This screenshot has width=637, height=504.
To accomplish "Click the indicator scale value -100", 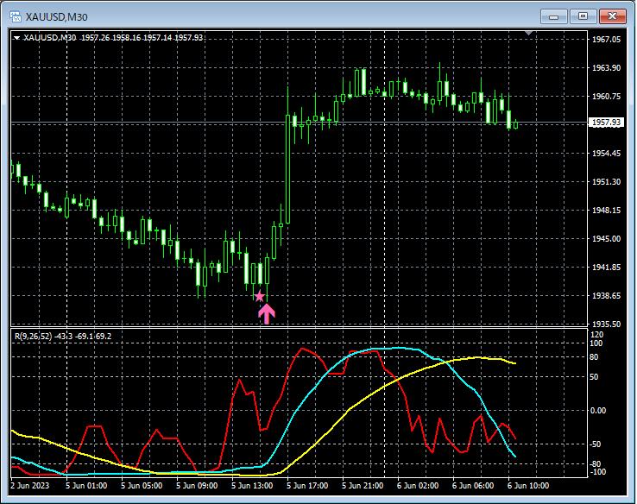I will pyautogui.click(x=597, y=472).
